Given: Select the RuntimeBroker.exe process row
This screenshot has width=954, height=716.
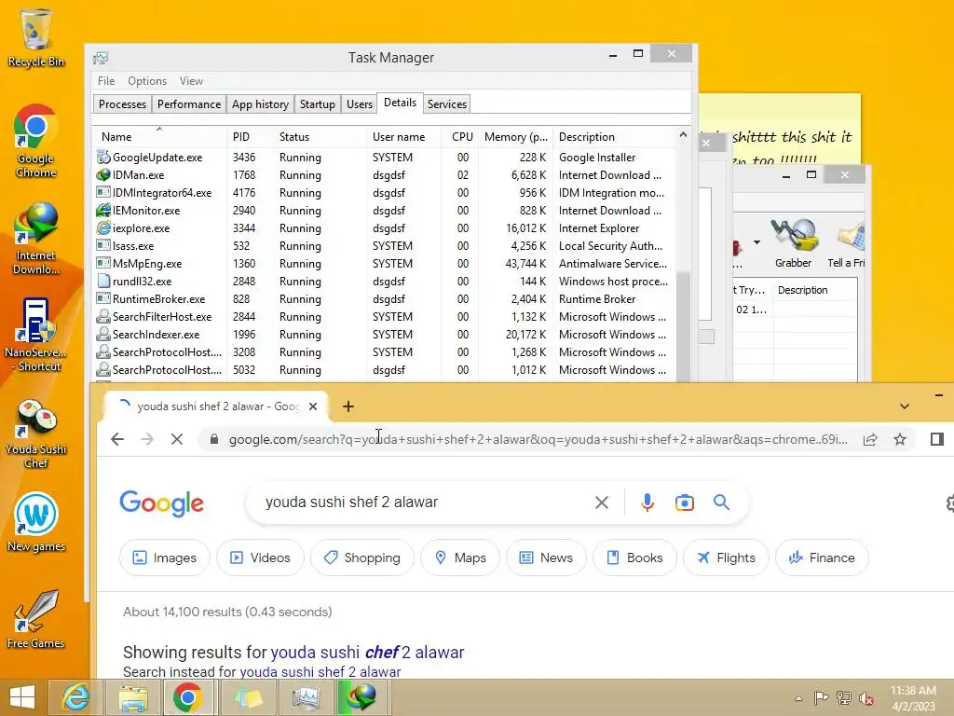Looking at the screenshot, I should pyautogui.click(x=384, y=299).
